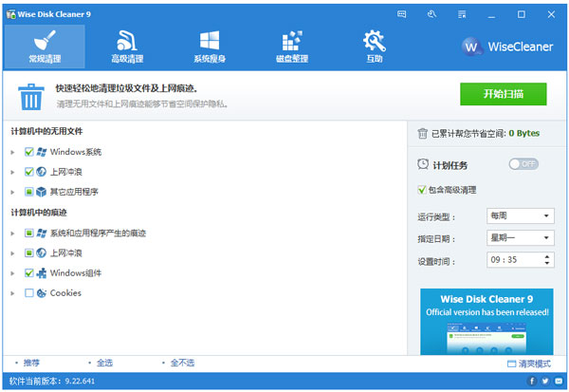Switch to 磁盘整理 tab
This screenshot has height=392, width=569.
pos(292,47)
